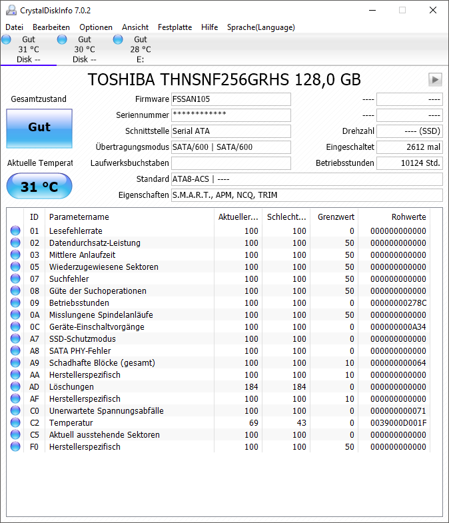449x523 pixels.
Task: Click the status icon for Temperatur row
Action: coord(15,422)
